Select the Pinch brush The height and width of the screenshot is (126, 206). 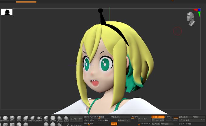(x=12, y=119)
